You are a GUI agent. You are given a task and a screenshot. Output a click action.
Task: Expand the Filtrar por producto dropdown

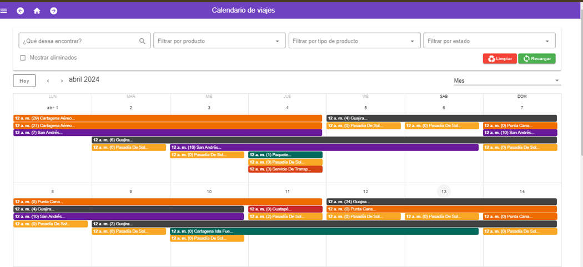[x=277, y=41]
